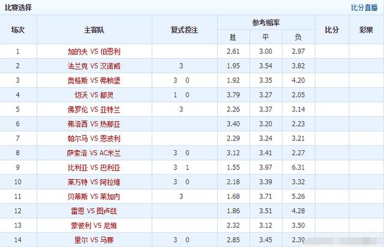Open match 加的夫 VS 伯恩利
Screen dimensions: 384x247
tap(94, 51)
